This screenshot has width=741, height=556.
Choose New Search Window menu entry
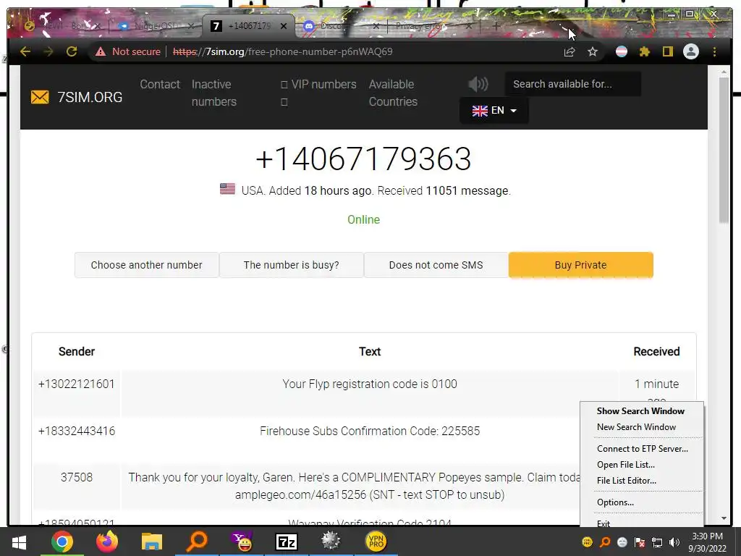click(x=636, y=427)
